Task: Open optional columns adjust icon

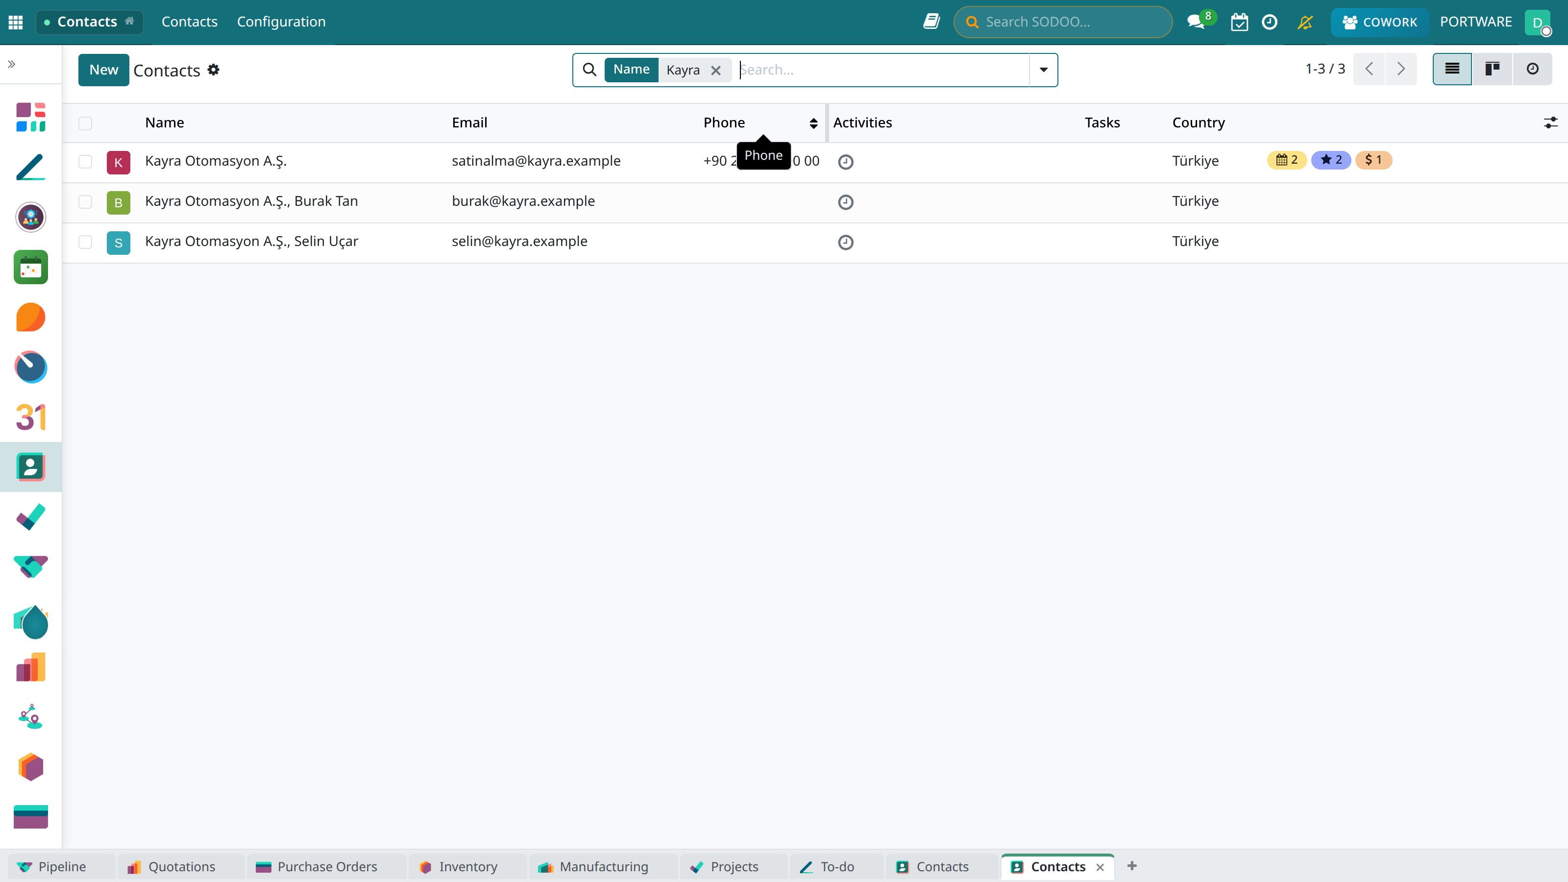Action: pyautogui.click(x=1550, y=122)
